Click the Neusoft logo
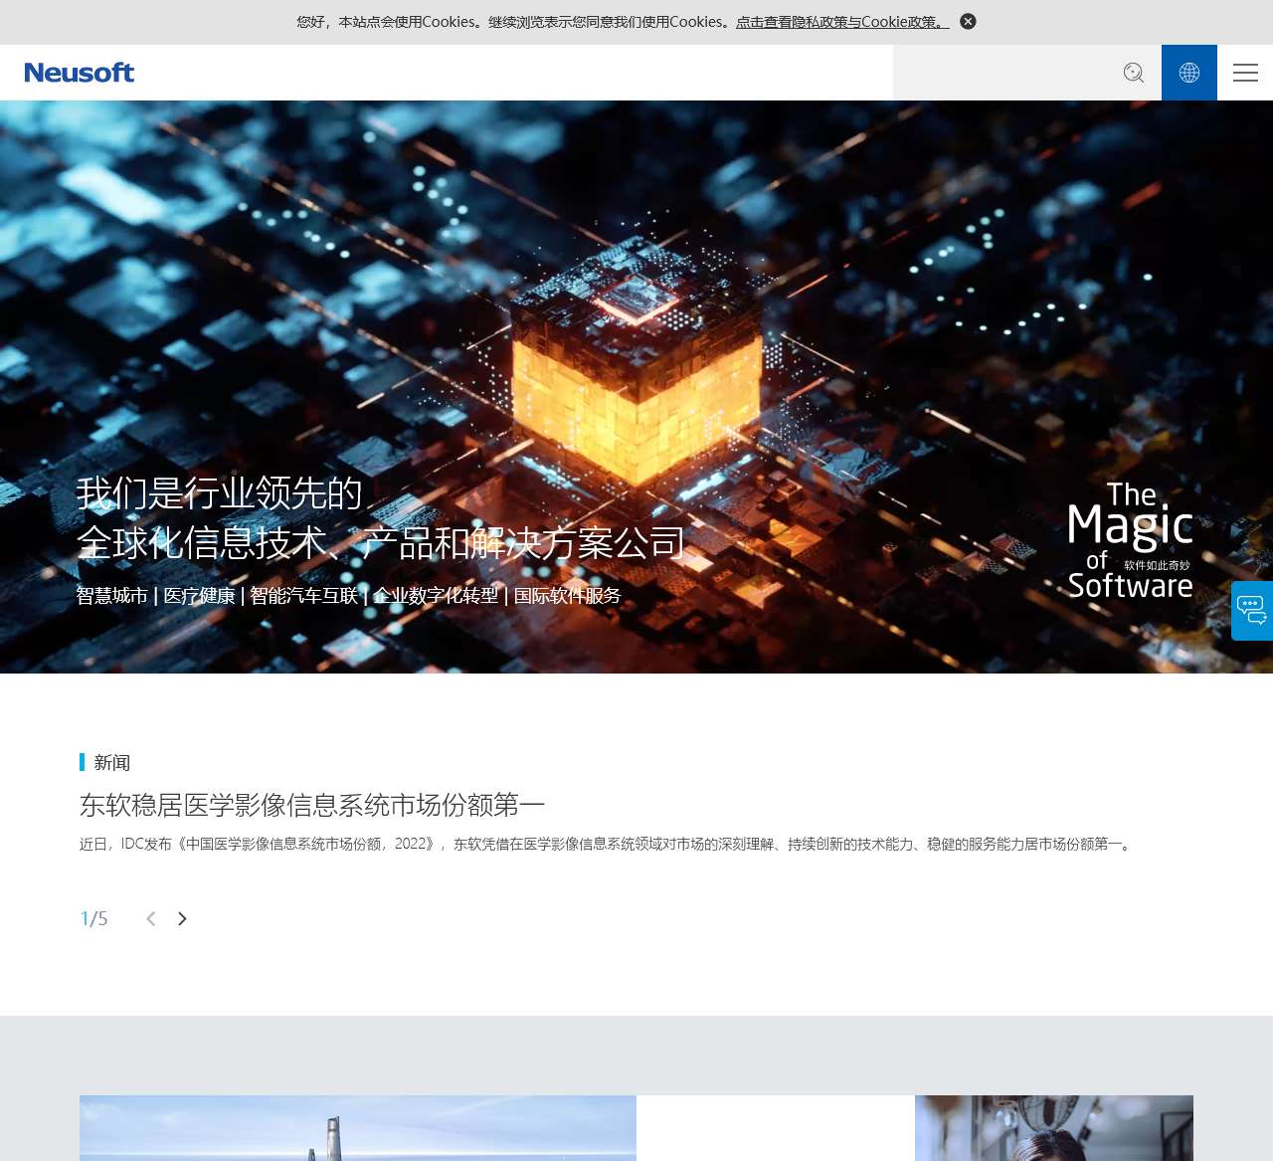1273x1161 pixels. [80, 73]
